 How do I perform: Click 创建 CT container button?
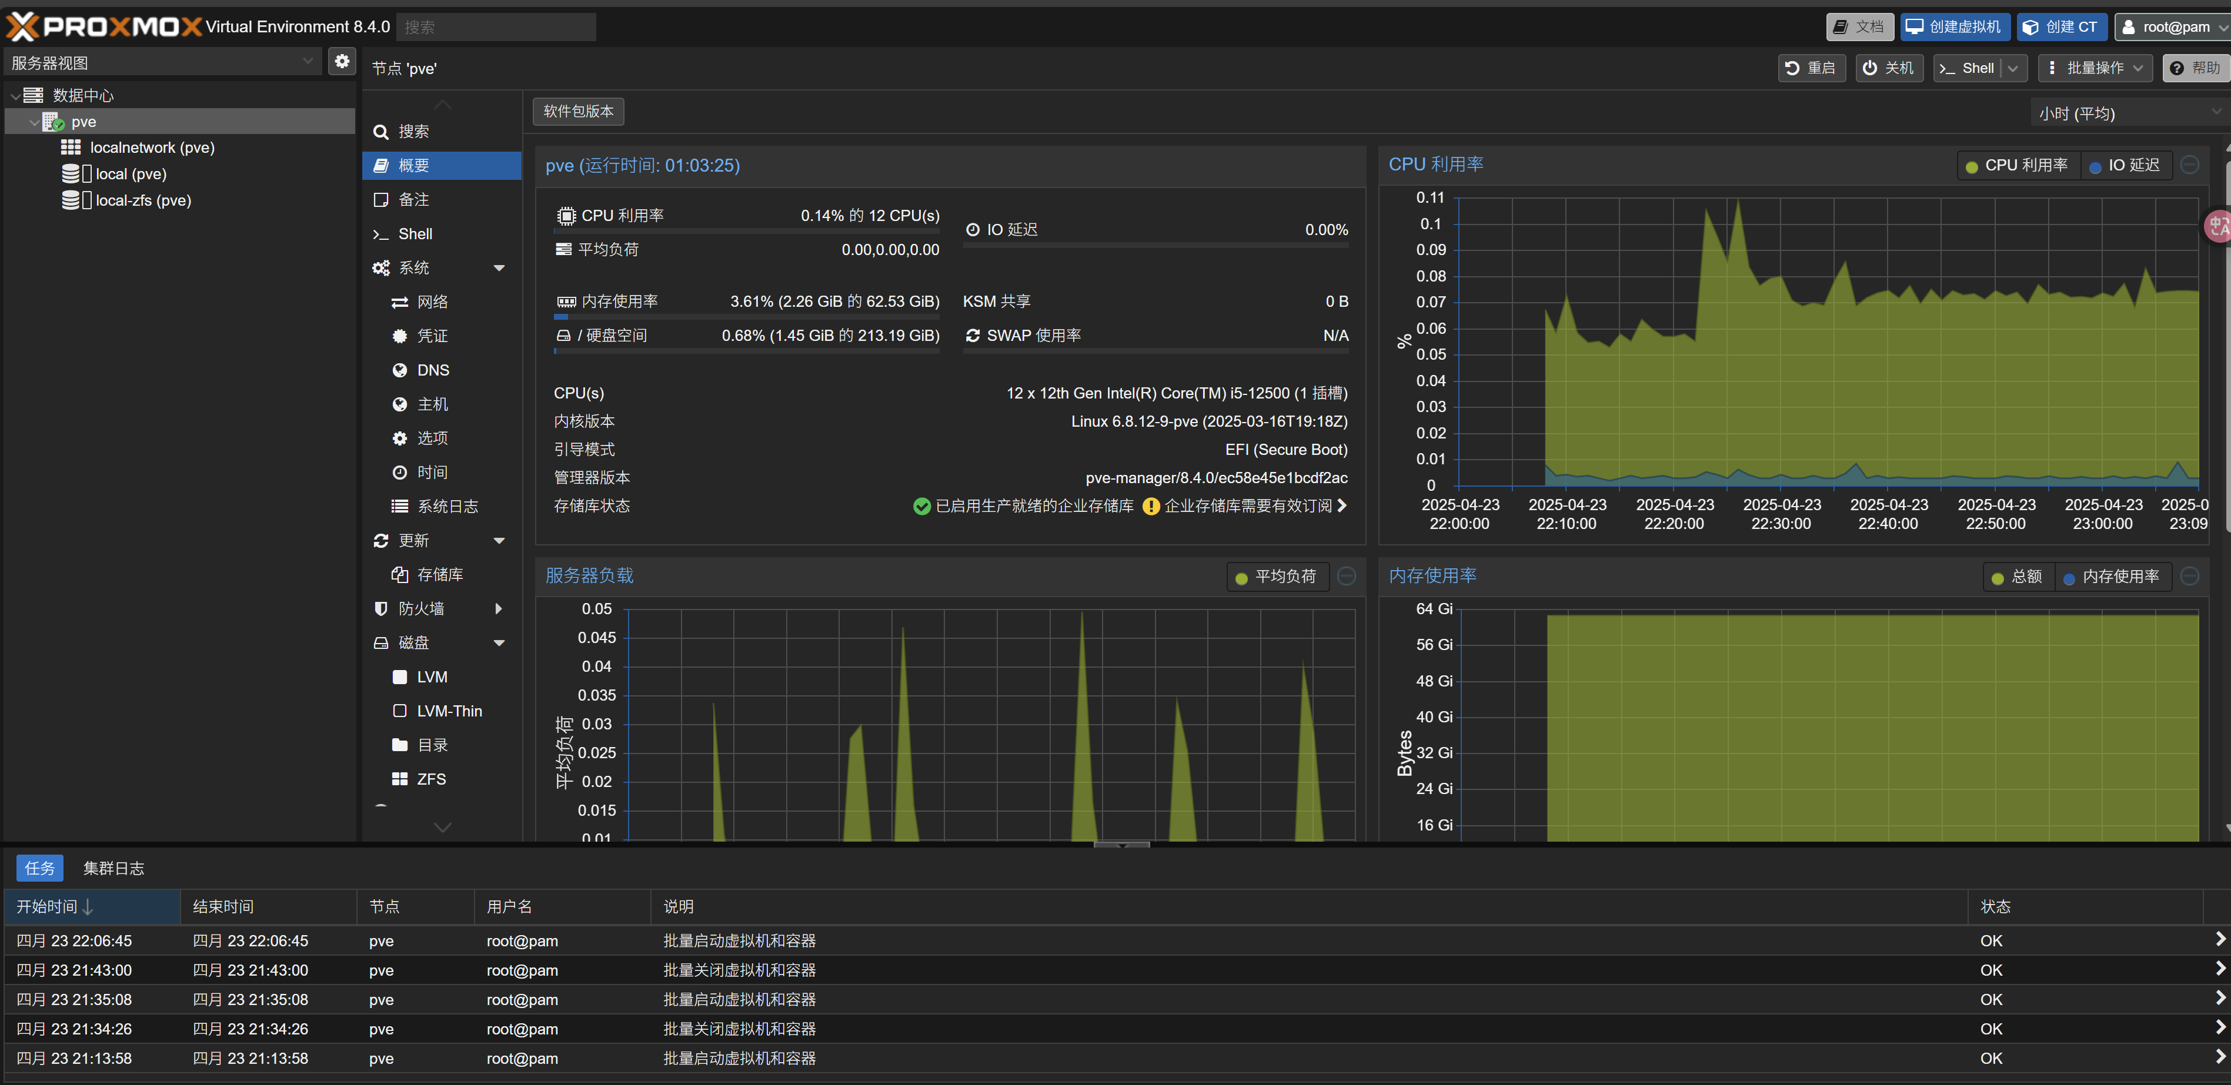click(2061, 27)
